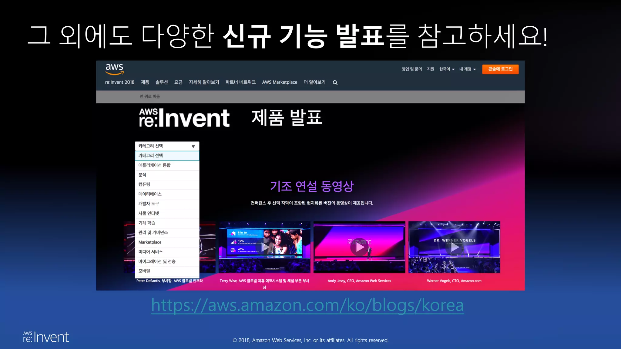Choose 기계 학습 category
This screenshot has height=349, width=621.
(167, 223)
